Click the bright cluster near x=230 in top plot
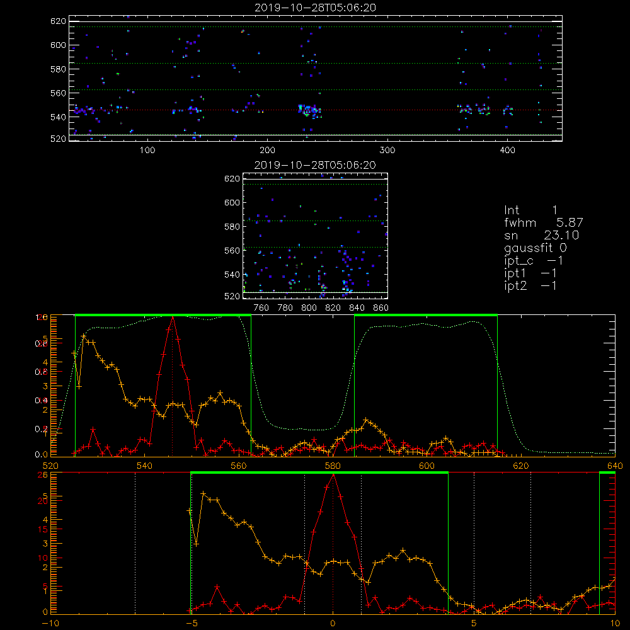This screenshot has width=630, height=630. (x=309, y=110)
